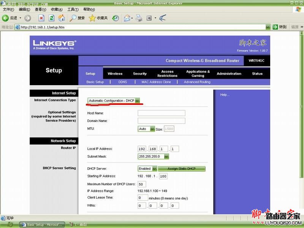Click the Print icon in toolbar
This screenshot has width=304, height=228.
point(139,18)
